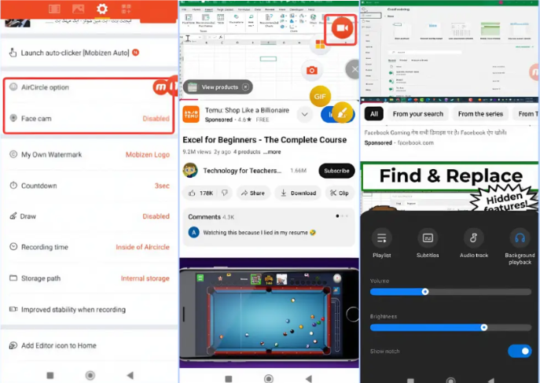The height and width of the screenshot is (383, 540).
Task: Change countdown 3sec value
Action: coord(162,186)
